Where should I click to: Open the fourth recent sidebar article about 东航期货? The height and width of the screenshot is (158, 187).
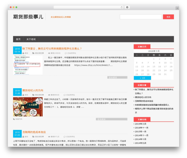[152, 105]
